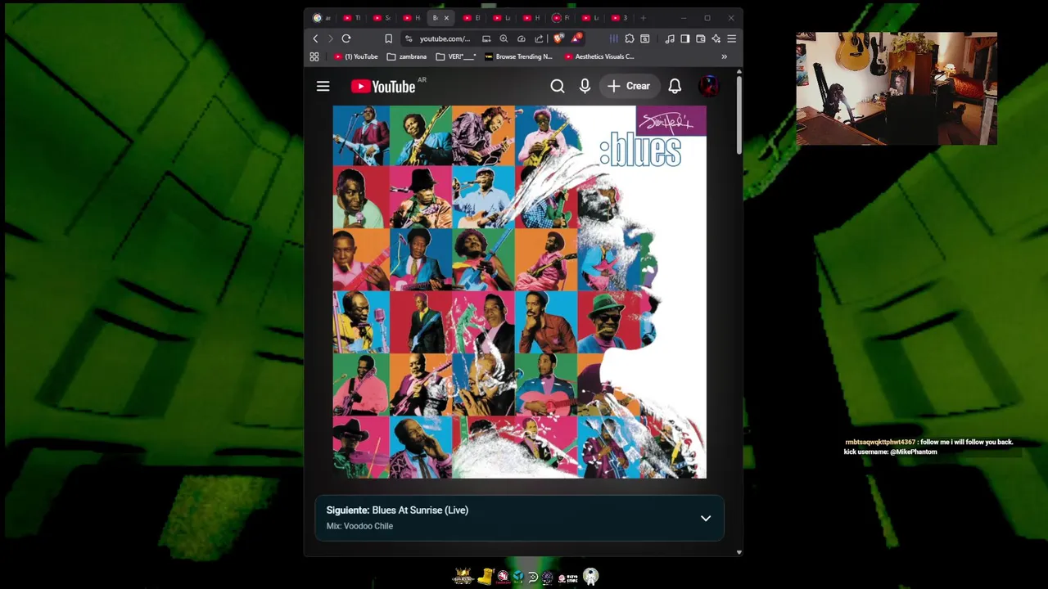The height and width of the screenshot is (589, 1048).
Task: Open YouTube search magnifier
Action: pos(558,86)
